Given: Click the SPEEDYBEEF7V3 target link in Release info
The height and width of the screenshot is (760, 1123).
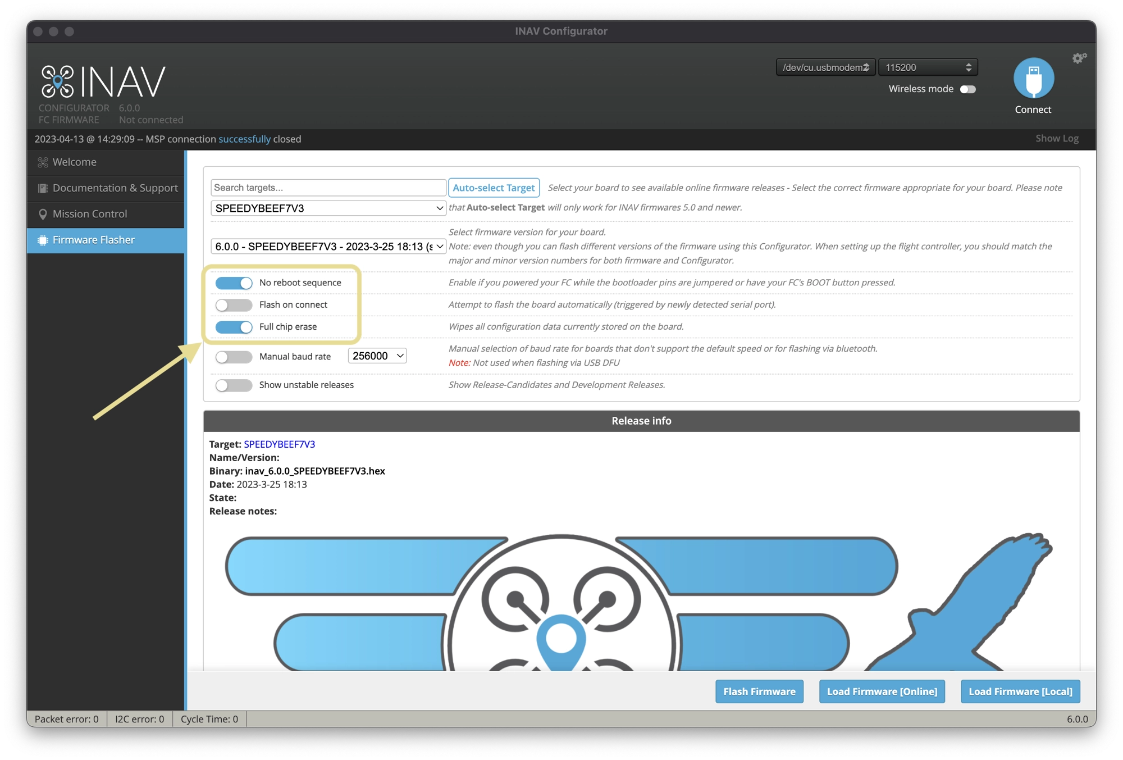Looking at the screenshot, I should (279, 443).
